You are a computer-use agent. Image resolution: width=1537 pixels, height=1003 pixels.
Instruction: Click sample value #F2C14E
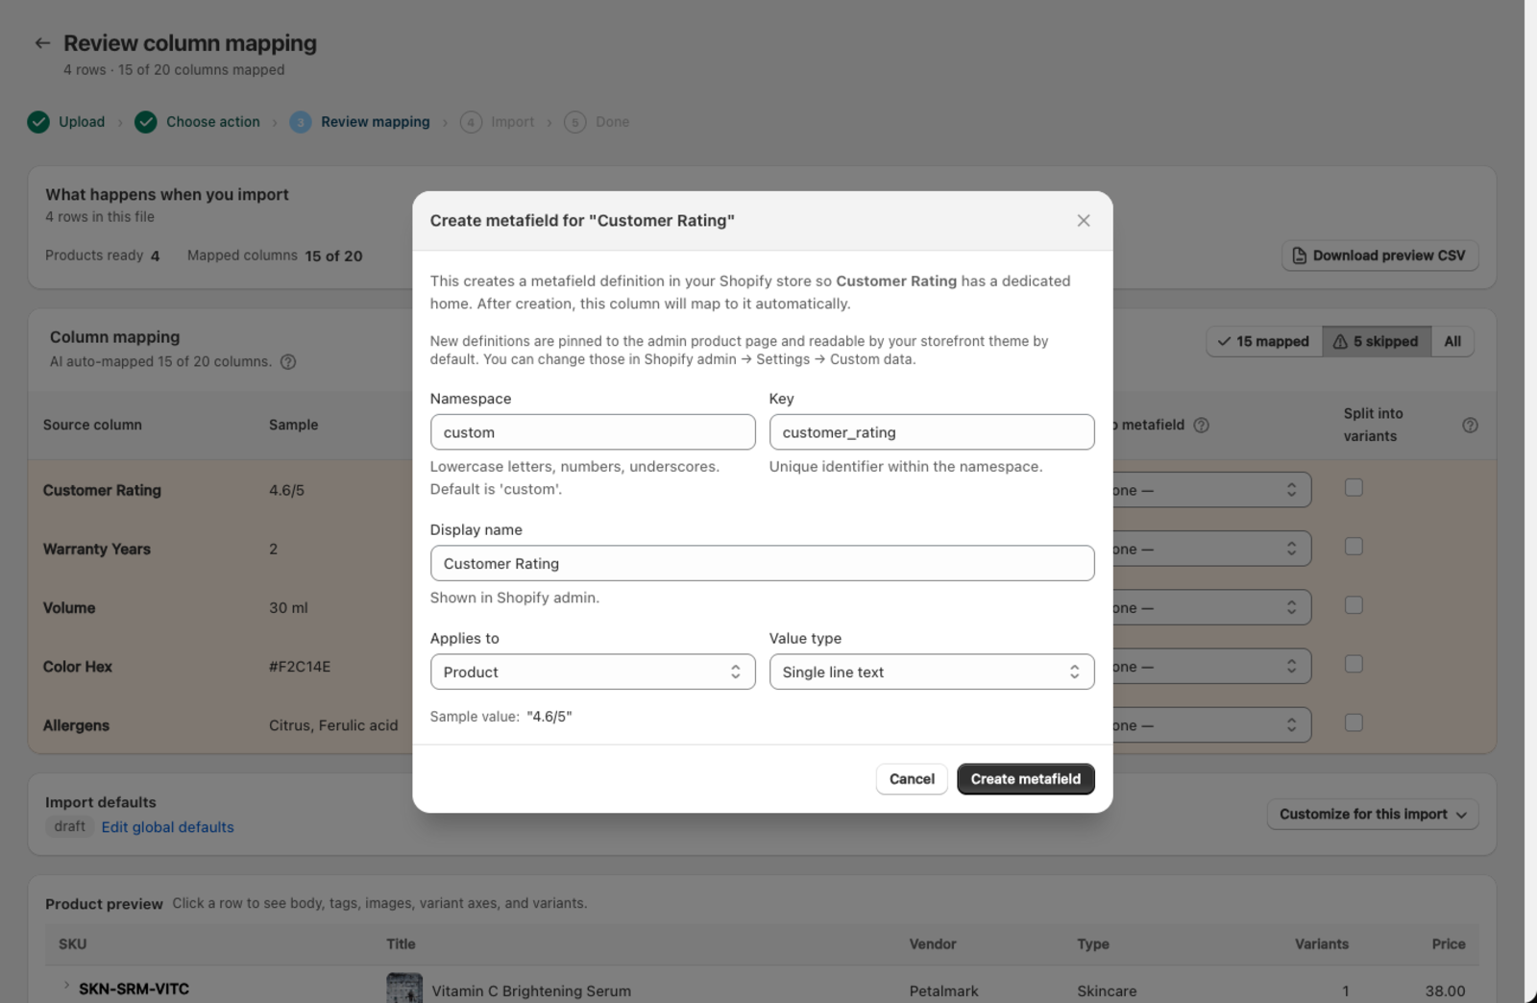300,667
